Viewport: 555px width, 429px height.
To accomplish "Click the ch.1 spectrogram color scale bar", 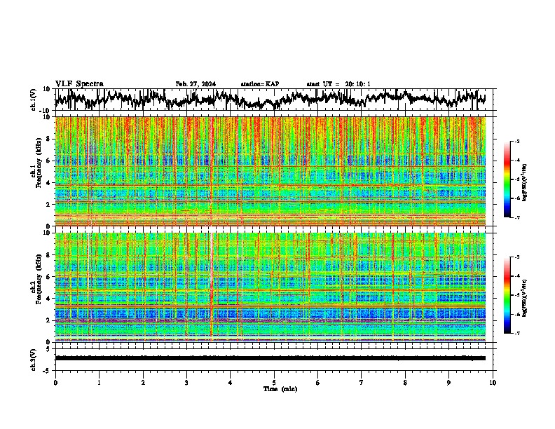I will 507,179.
